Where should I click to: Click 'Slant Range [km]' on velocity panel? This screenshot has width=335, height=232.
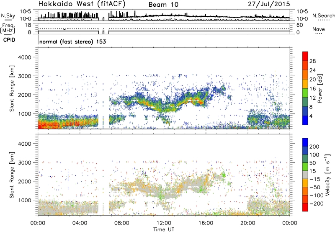[12, 175]
